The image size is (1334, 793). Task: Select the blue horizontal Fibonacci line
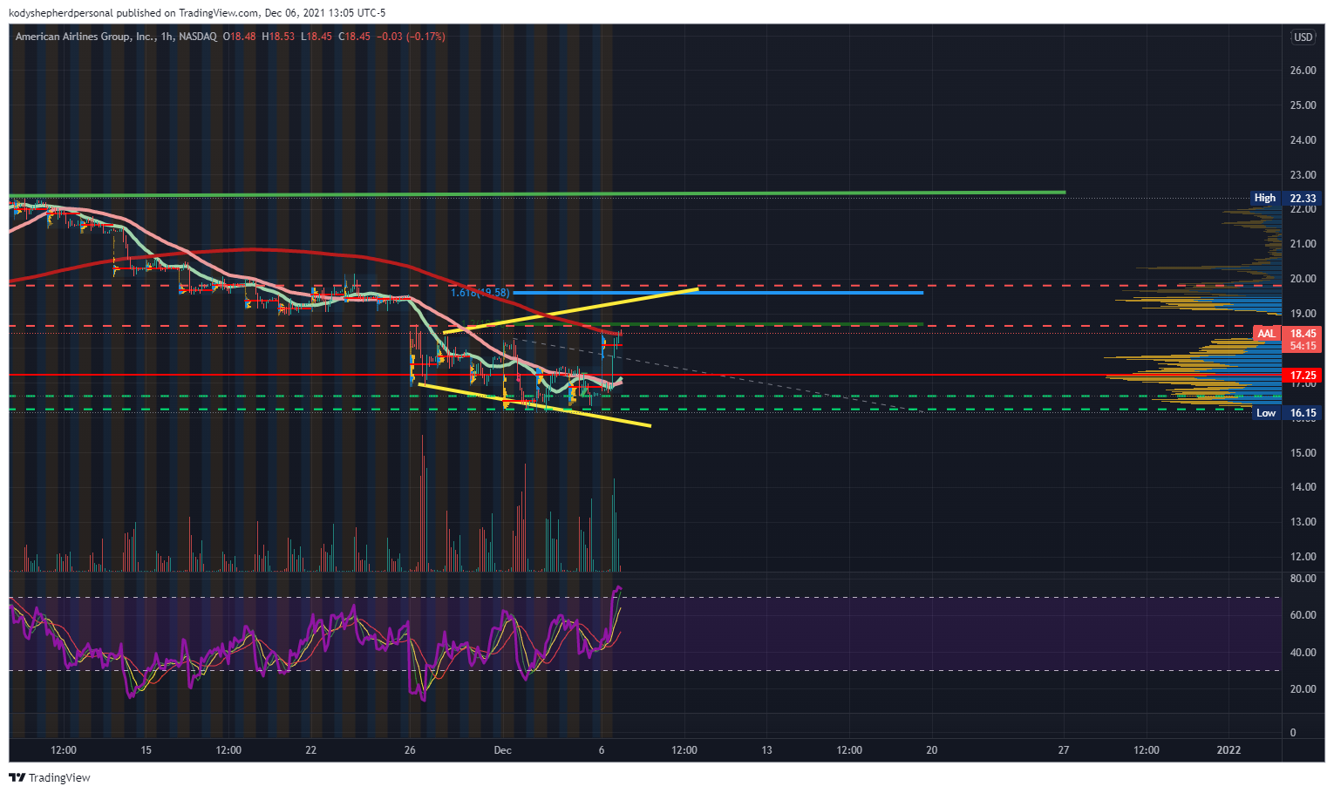pos(717,293)
